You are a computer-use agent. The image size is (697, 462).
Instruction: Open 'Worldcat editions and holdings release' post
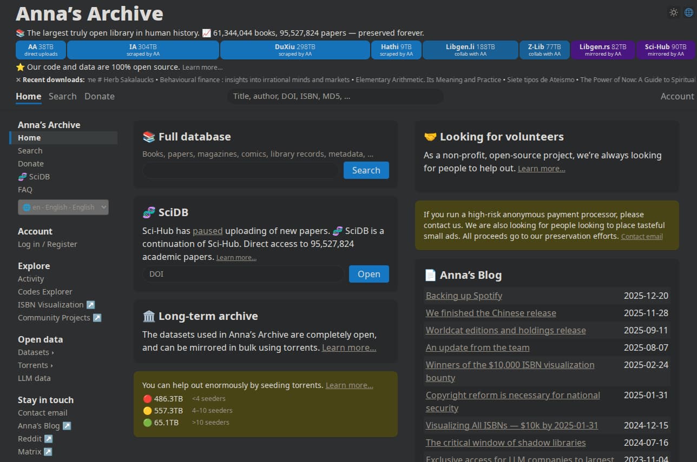(x=506, y=330)
